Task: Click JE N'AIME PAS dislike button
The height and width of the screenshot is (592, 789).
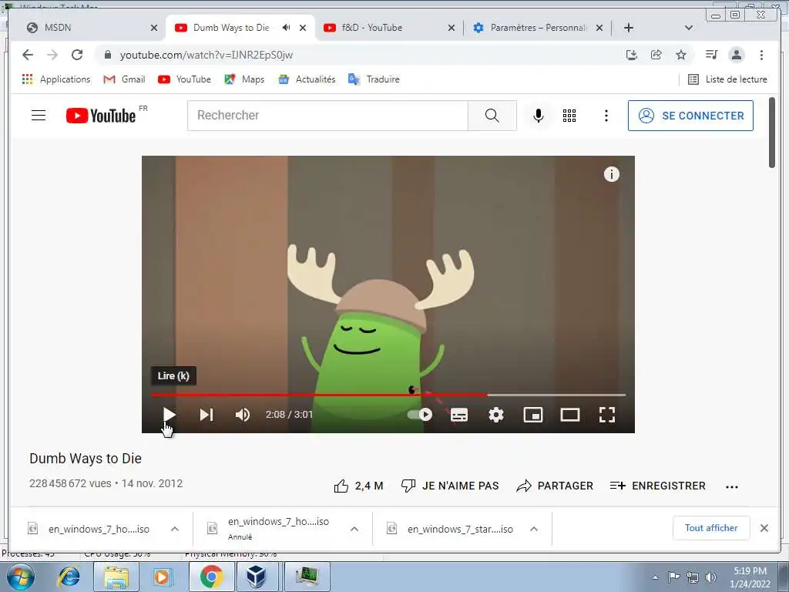Action: click(450, 486)
